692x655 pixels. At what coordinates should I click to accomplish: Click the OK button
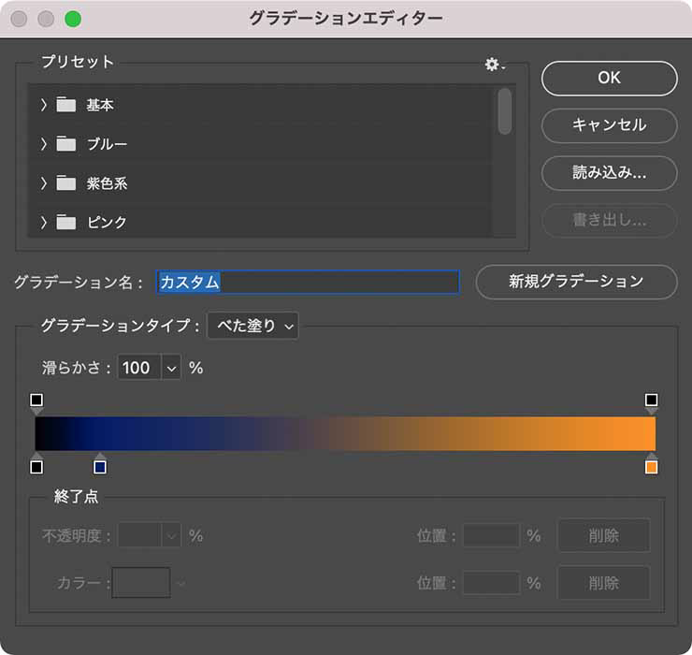609,79
